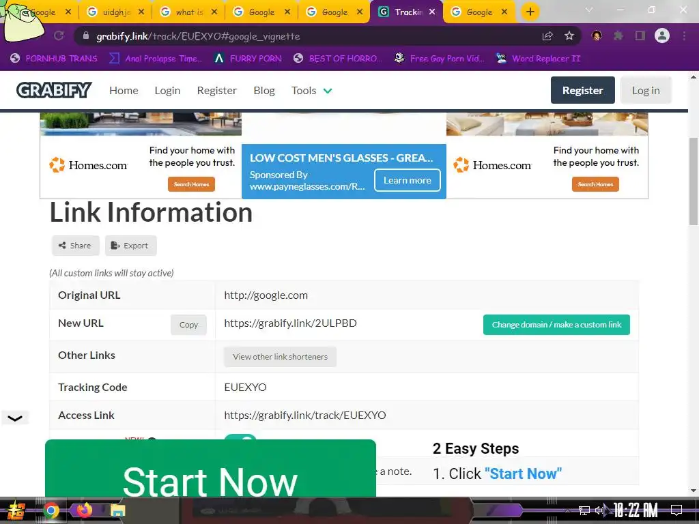Copy the New URL
The height and width of the screenshot is (524, 699).
pos(188,325)
